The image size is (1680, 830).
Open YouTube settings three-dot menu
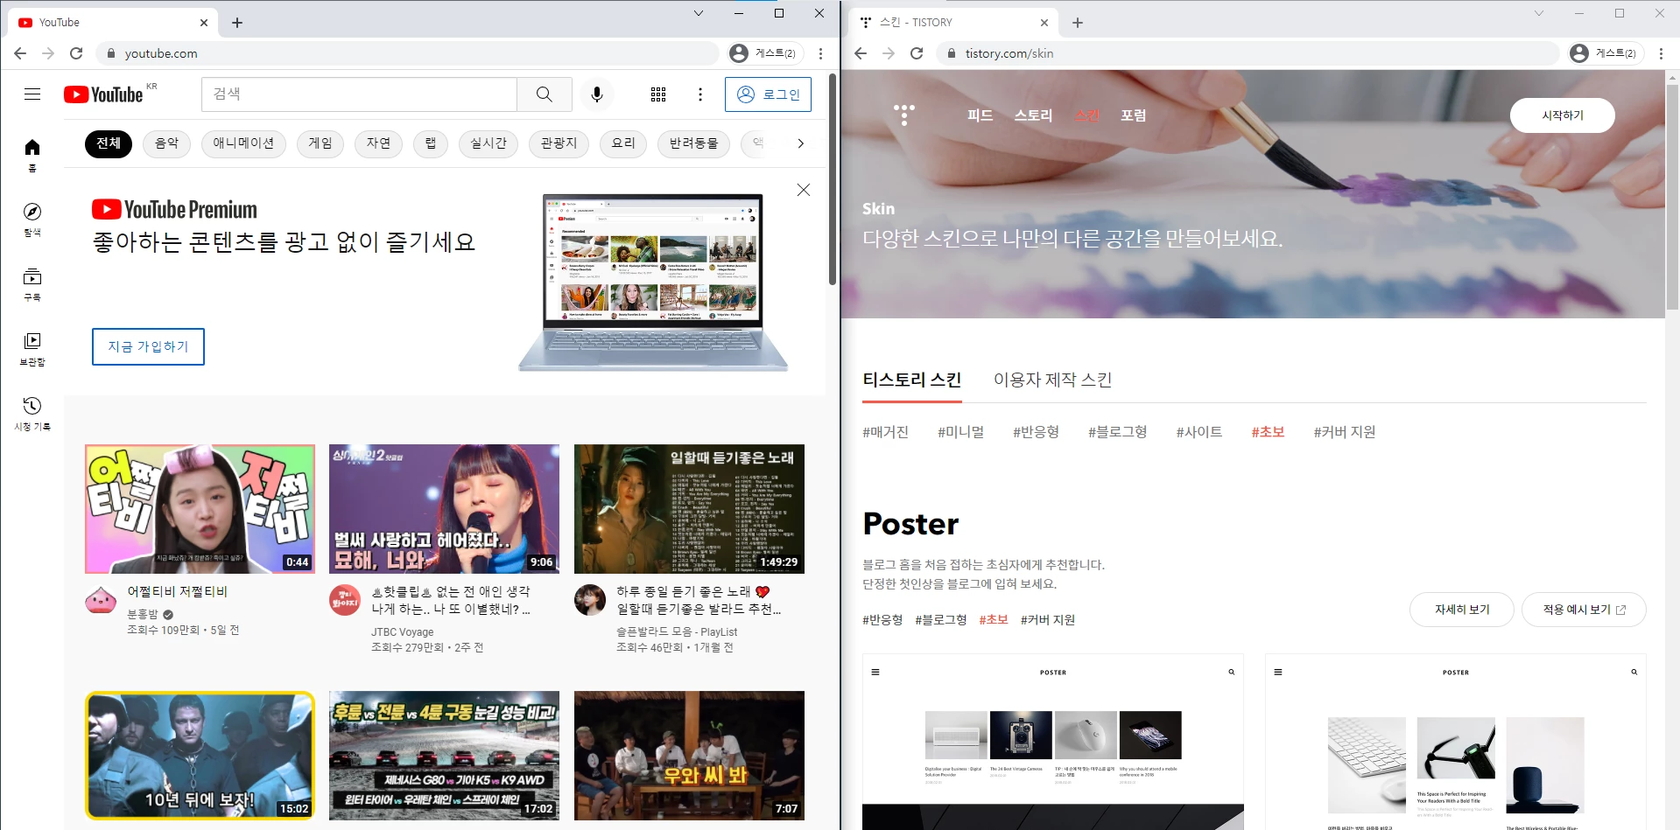point(700,94)
